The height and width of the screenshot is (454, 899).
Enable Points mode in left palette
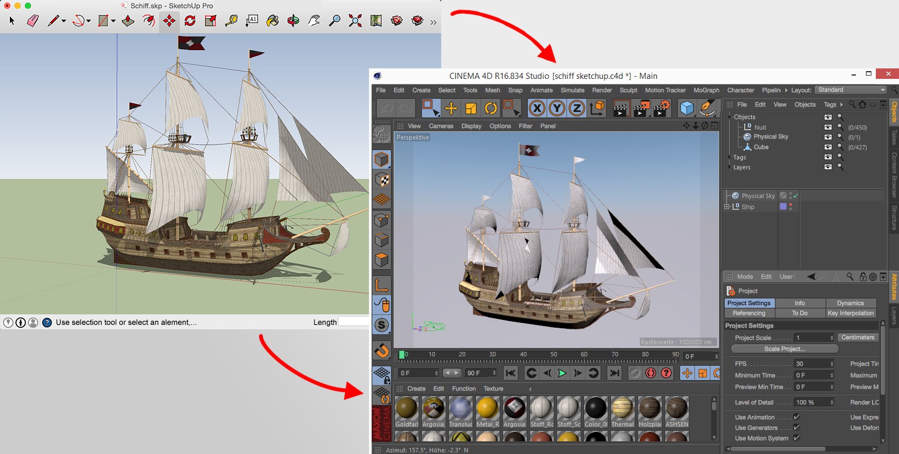(382, 220)
